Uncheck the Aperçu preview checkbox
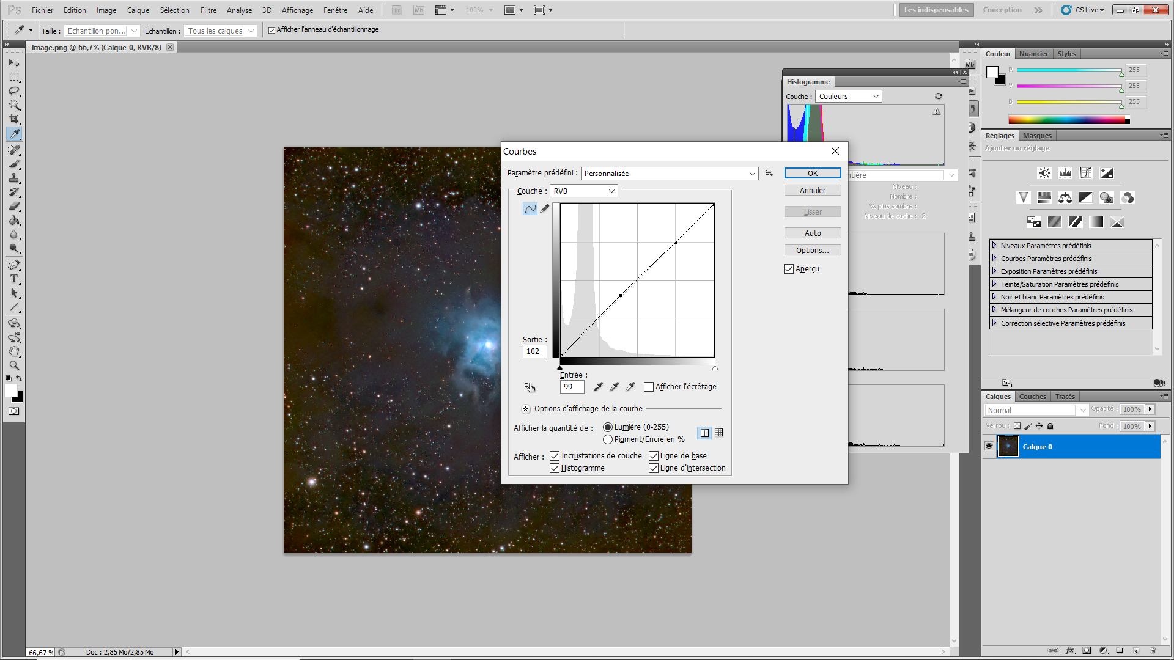This screenshot has width=1174, height=660. click(789, 269)
